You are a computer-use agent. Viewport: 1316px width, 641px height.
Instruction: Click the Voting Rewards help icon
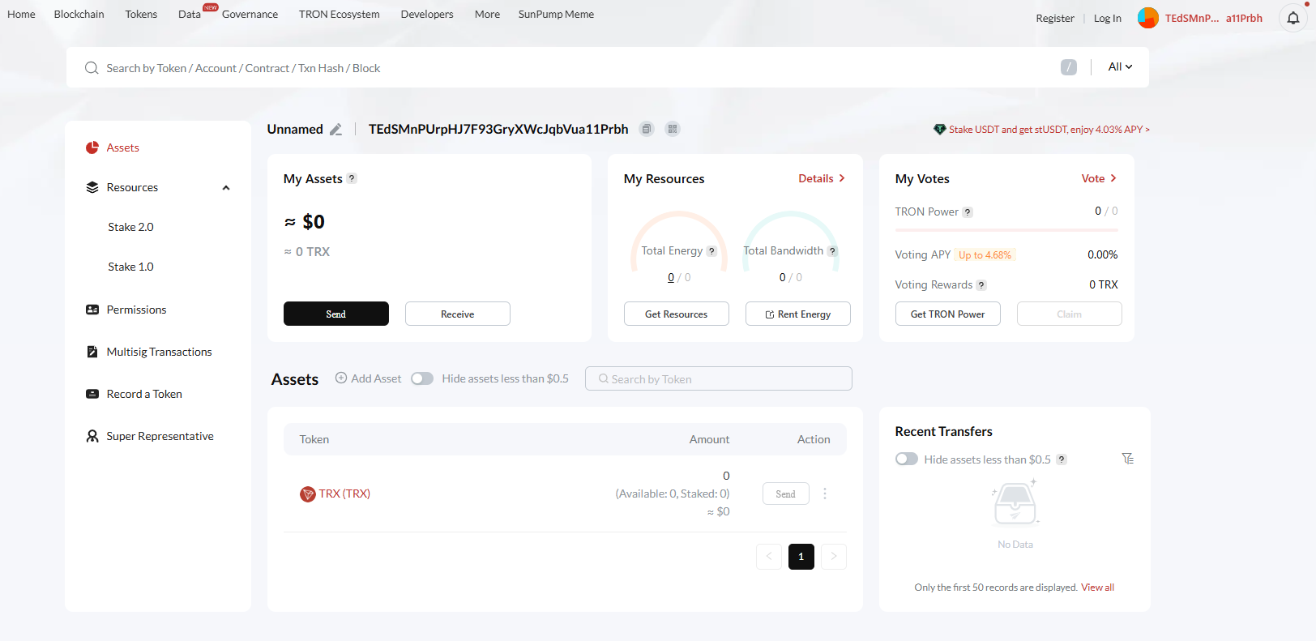click(981, 285)
